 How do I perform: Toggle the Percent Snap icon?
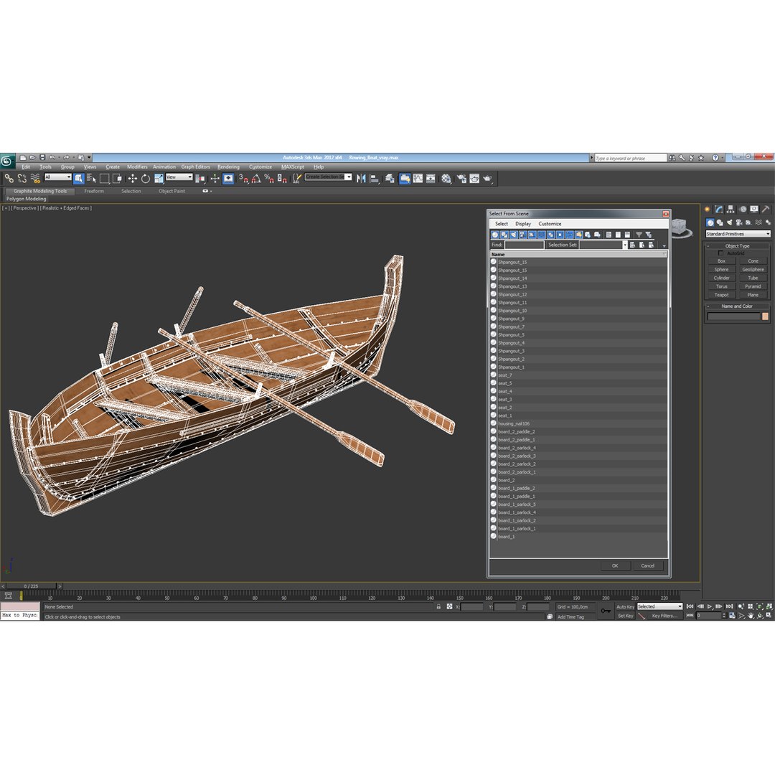tap(269, 179)
